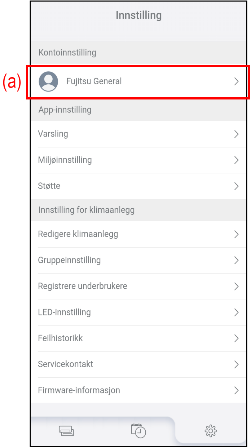Viewport: 251px width, 448px height.
Task: Tap the Firmware-informasjon label
Action: coord(79,390)
